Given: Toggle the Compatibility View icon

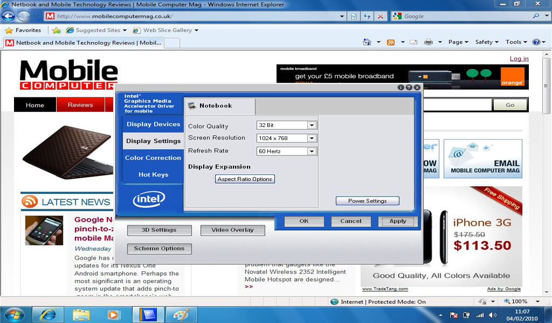Looking at the screenshot, I should point(354,16).
